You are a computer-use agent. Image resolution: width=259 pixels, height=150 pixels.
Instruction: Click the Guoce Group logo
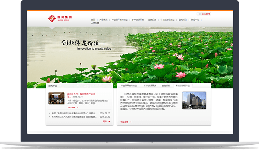pyautogui.click(x=60, y=18)
